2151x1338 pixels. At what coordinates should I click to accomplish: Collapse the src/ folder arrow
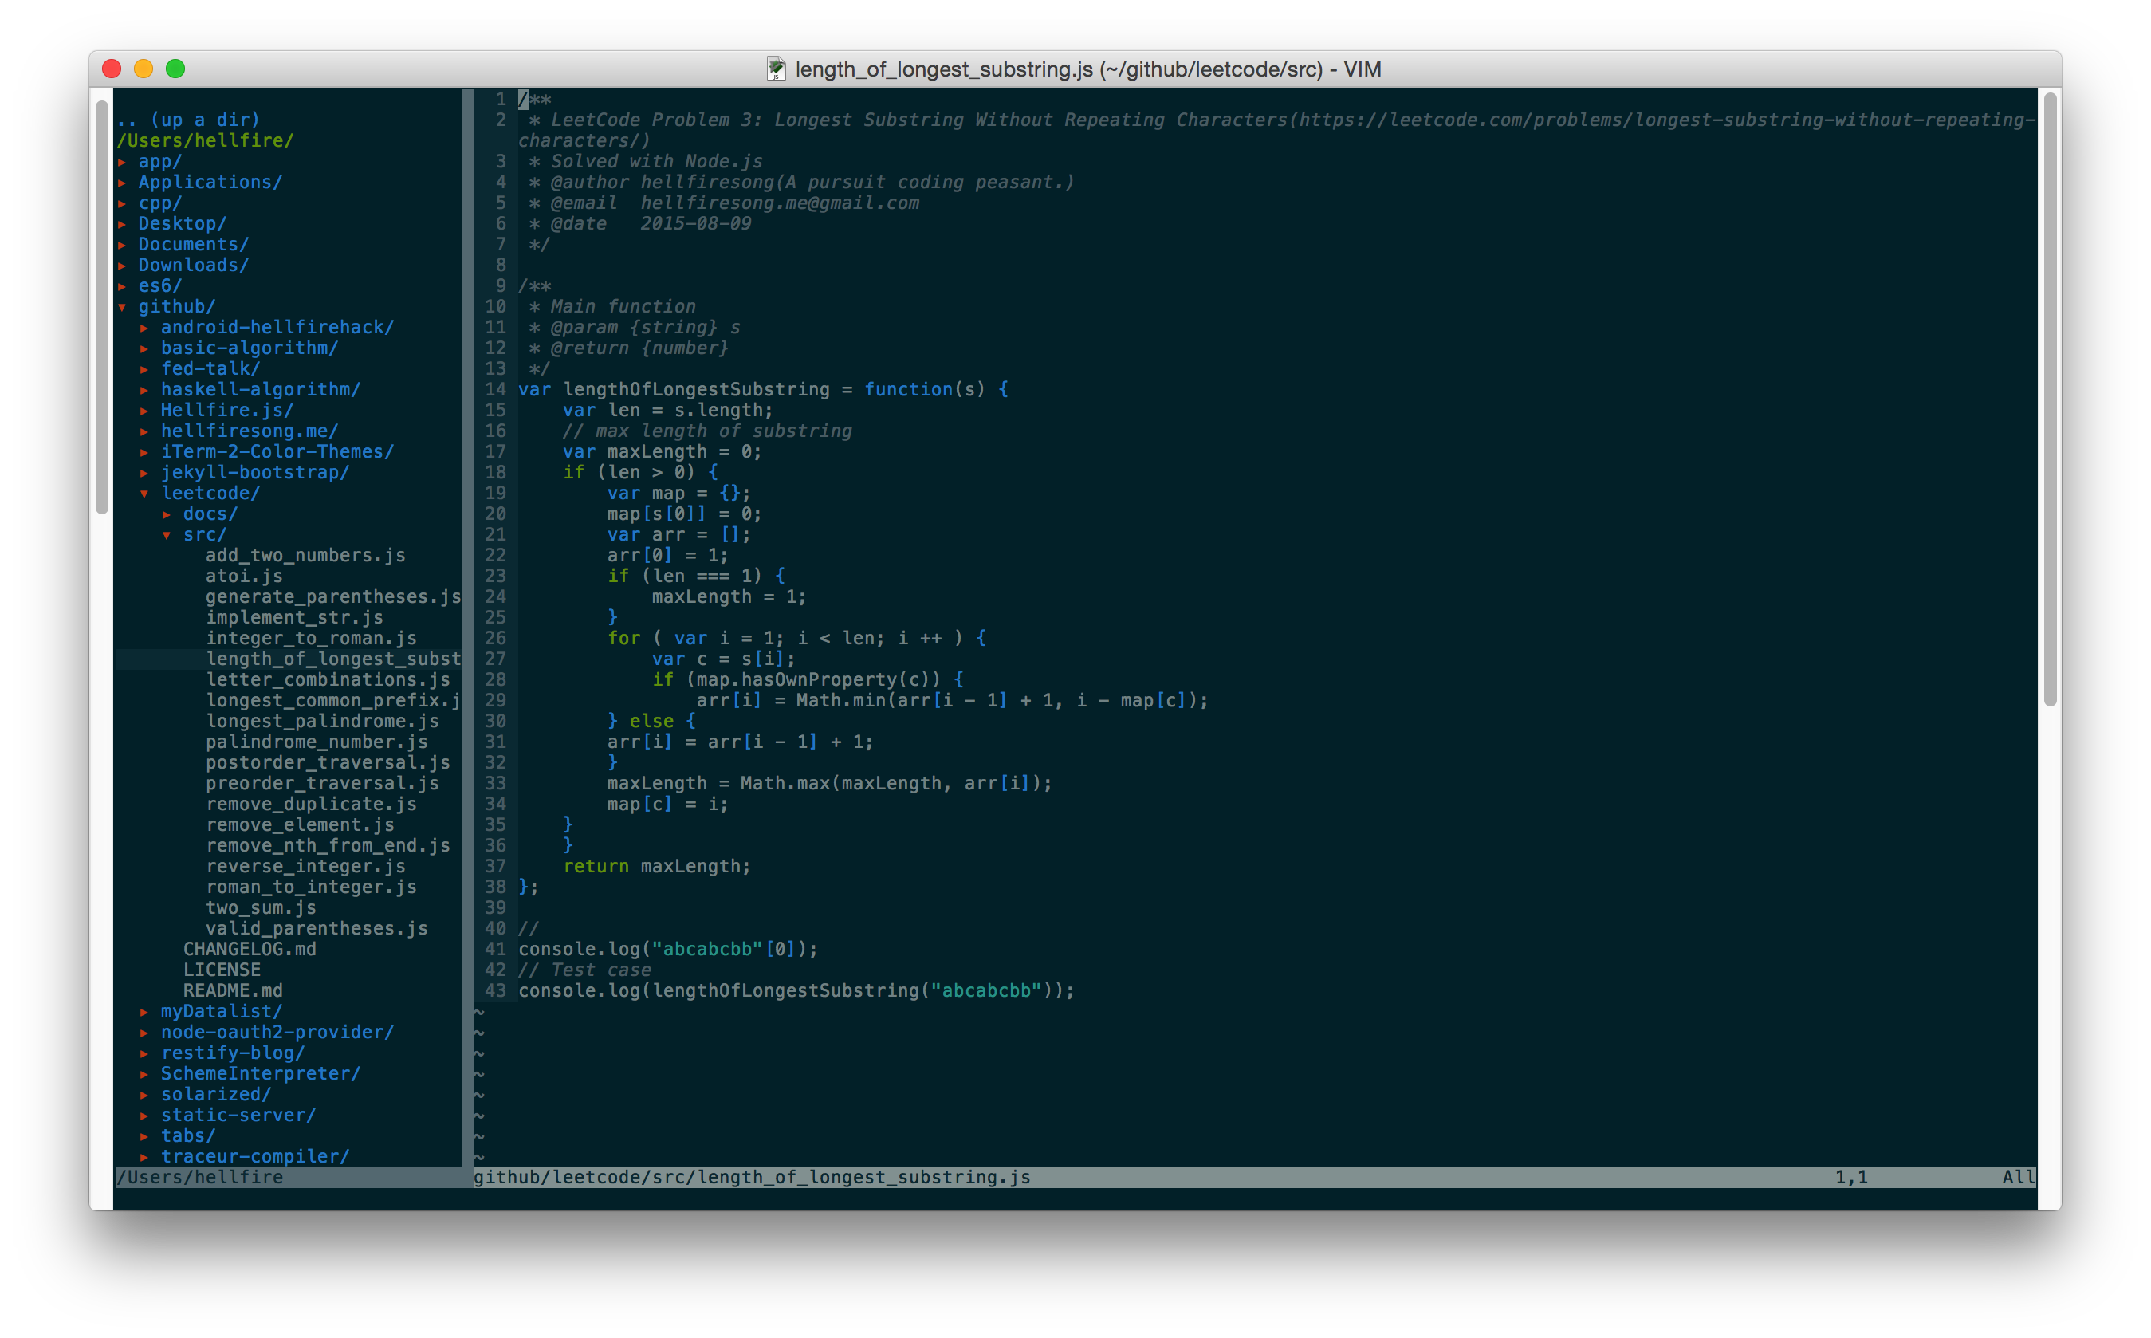click(x=167, y=535)
